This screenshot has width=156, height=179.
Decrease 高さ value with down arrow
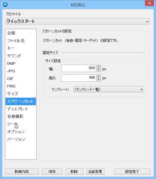coord(99,79)
